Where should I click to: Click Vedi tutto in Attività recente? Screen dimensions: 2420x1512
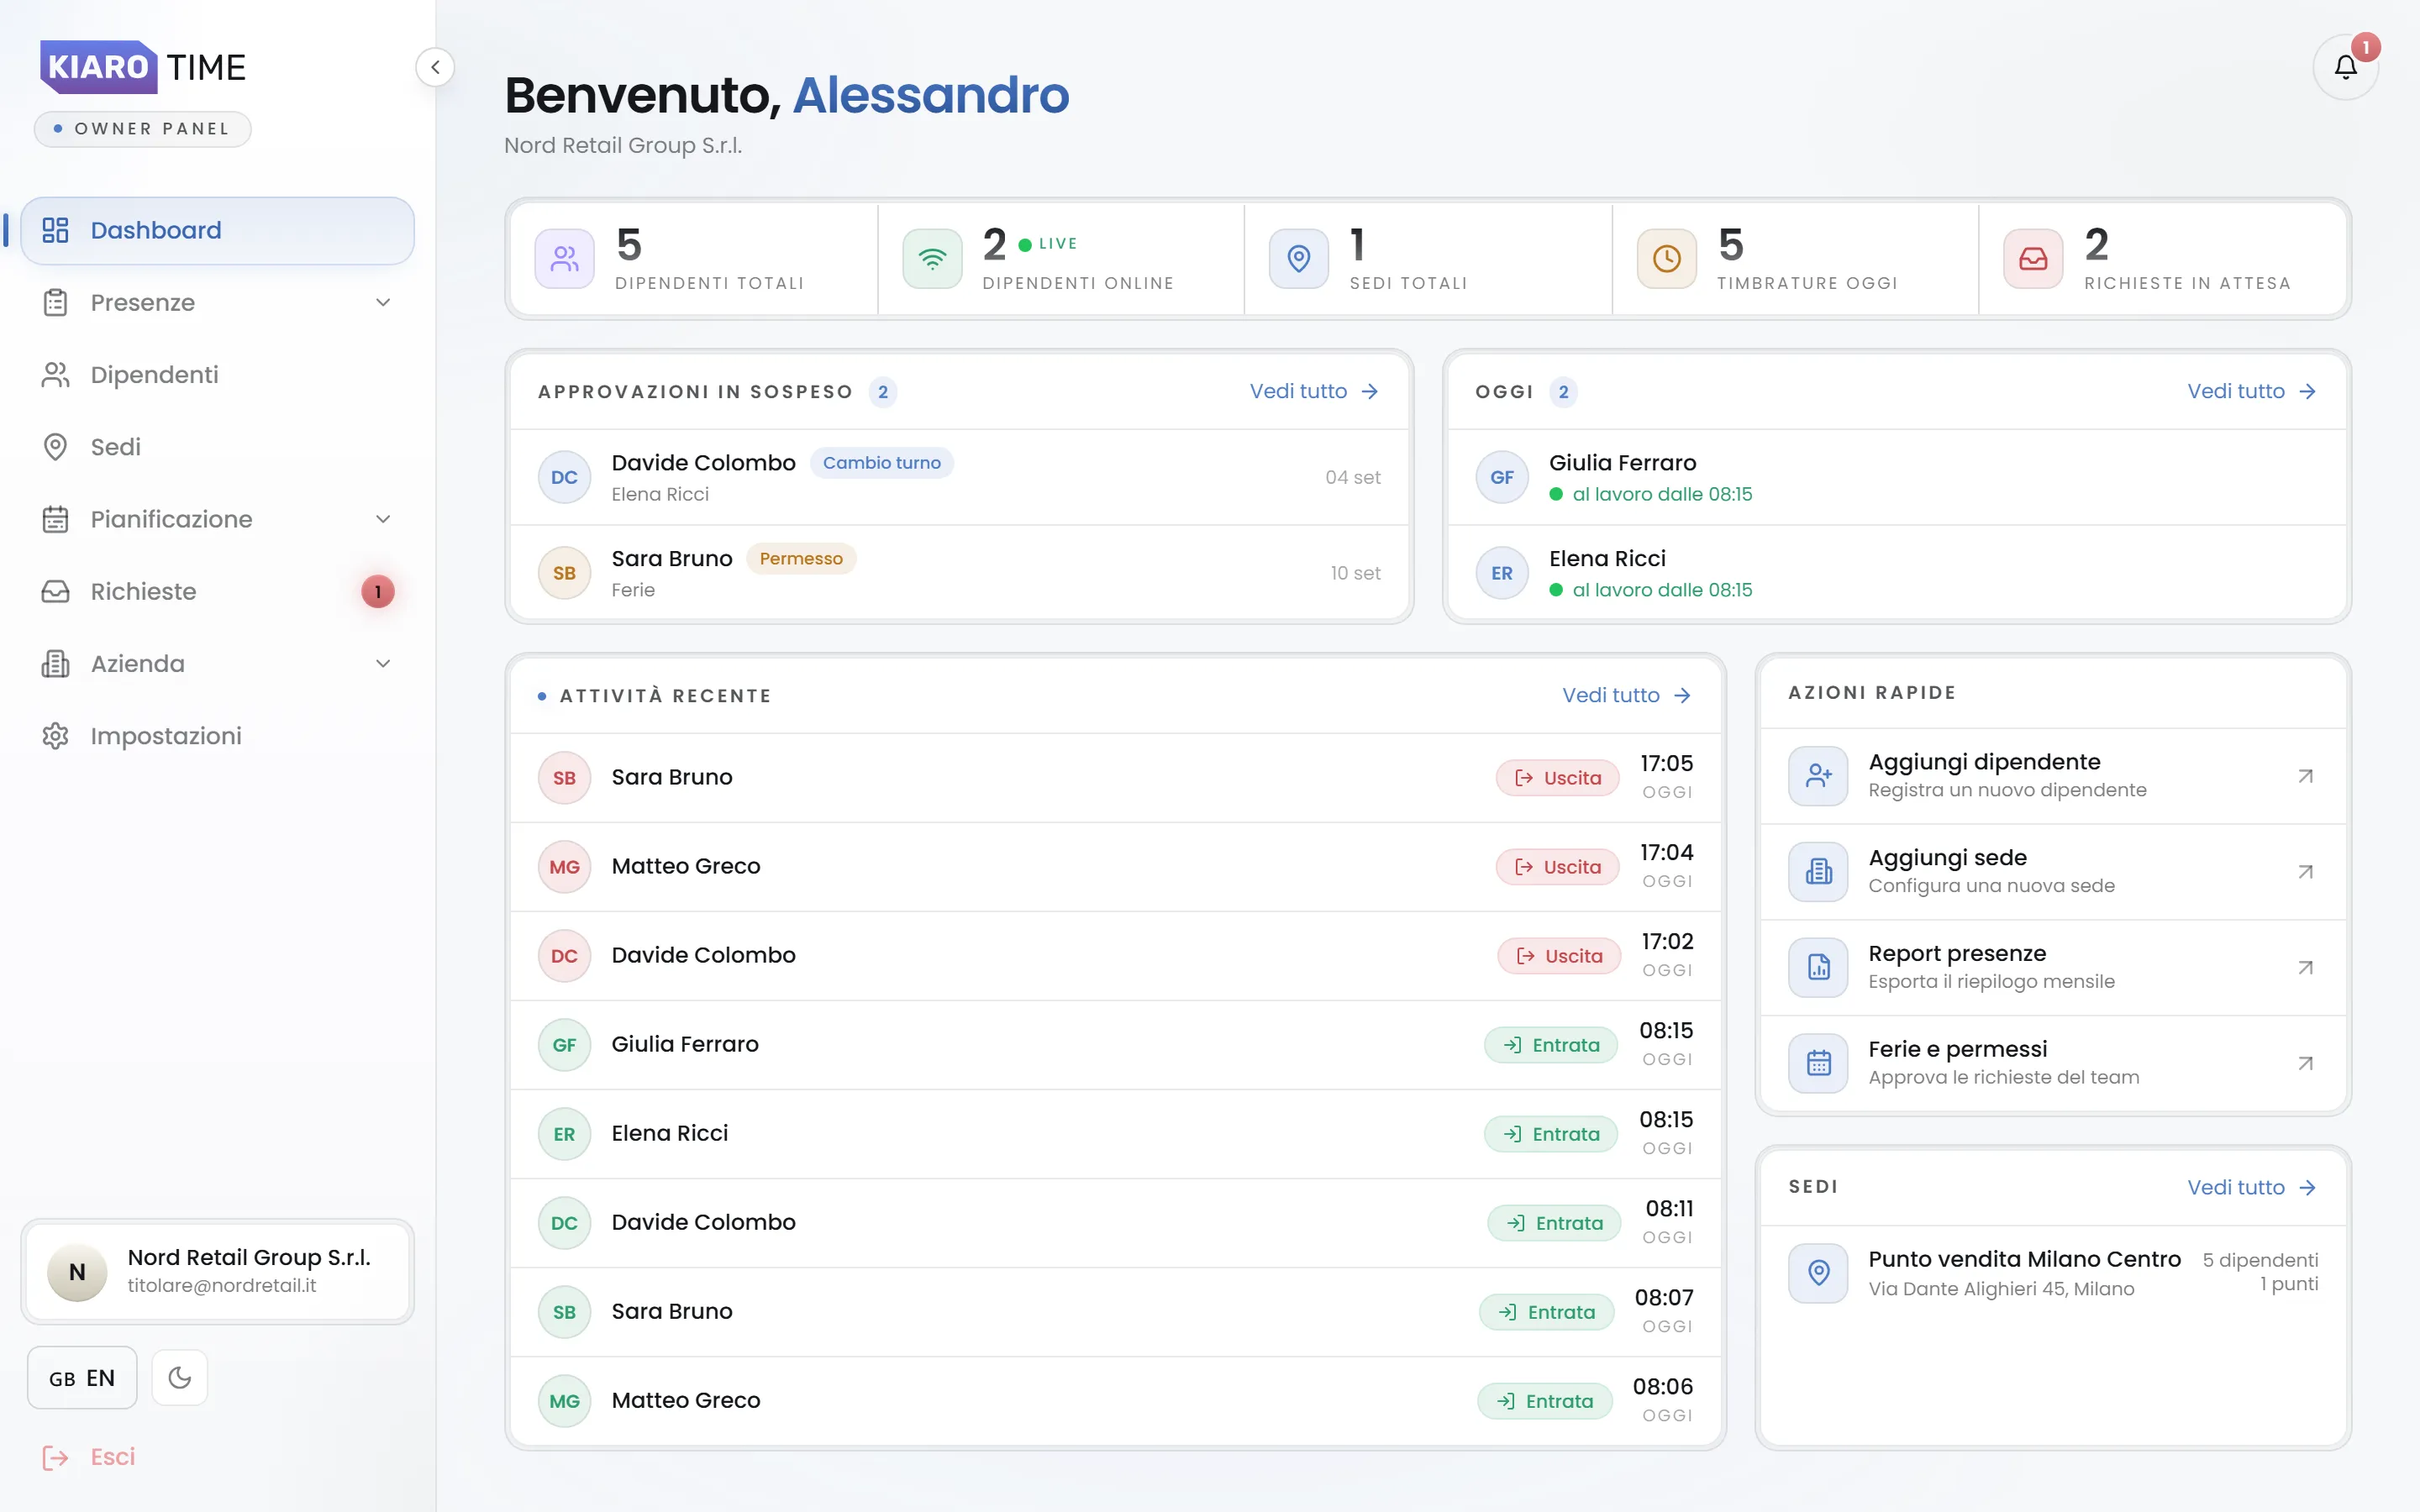click(1627, 695)
